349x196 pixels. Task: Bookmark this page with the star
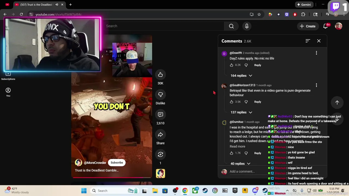coord(259,14)
